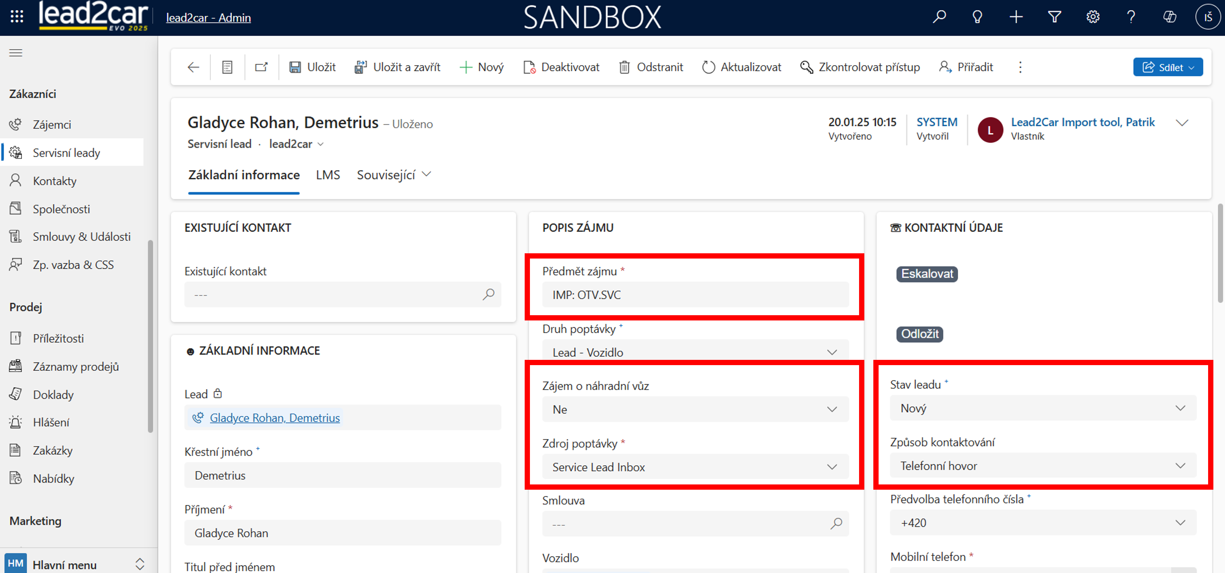Click the back arrow in command bar
This screenshot has width=1225, height=573.
(193, 67)
